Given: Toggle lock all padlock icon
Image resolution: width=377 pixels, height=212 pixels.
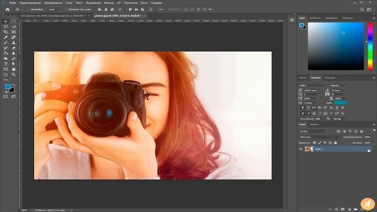Looking at the screenshot, I should tap(336, 143).
